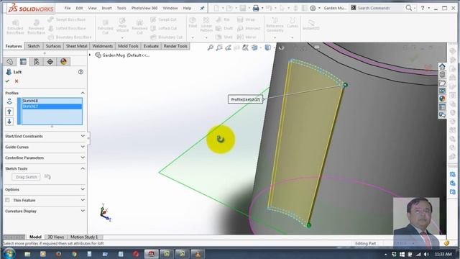Viewport: 460px width, 259px height.
Task: Enable the Thin Feature checkbox
Action: pyautogui.click(x=7, y=200)
